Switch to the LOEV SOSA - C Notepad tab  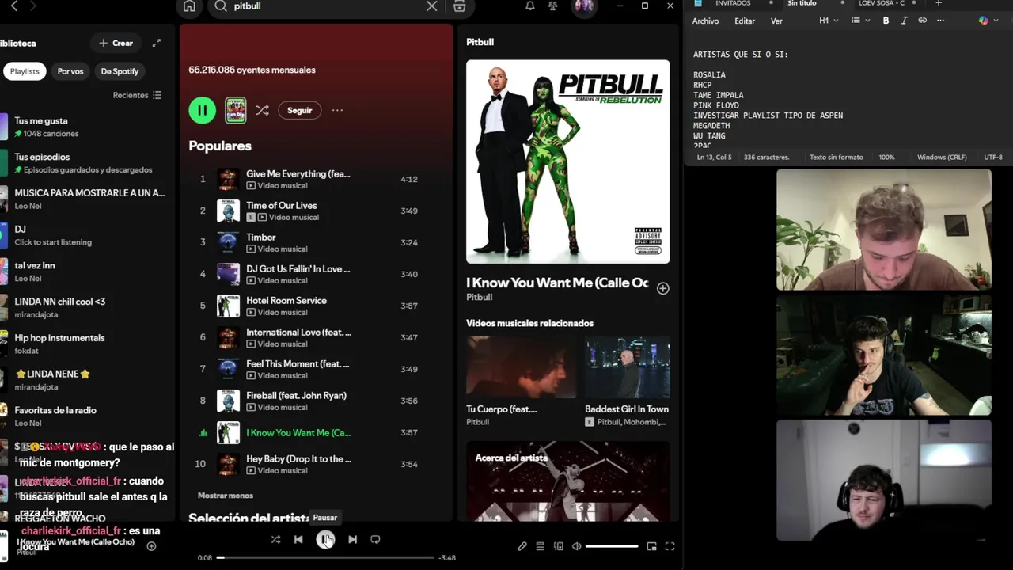(x=882, y=3)
